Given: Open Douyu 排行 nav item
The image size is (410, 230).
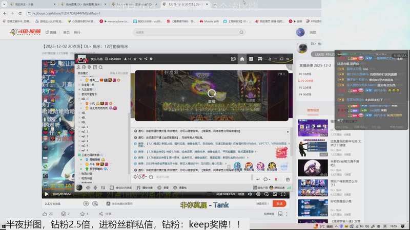Looking at the screenshot, I should click(77, 32).
